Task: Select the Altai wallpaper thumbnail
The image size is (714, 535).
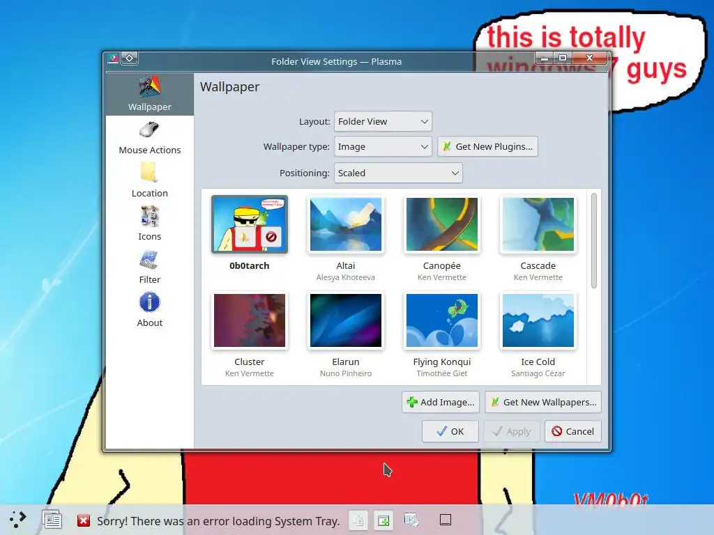Action: pyautogui.click(x=346, y=224)
